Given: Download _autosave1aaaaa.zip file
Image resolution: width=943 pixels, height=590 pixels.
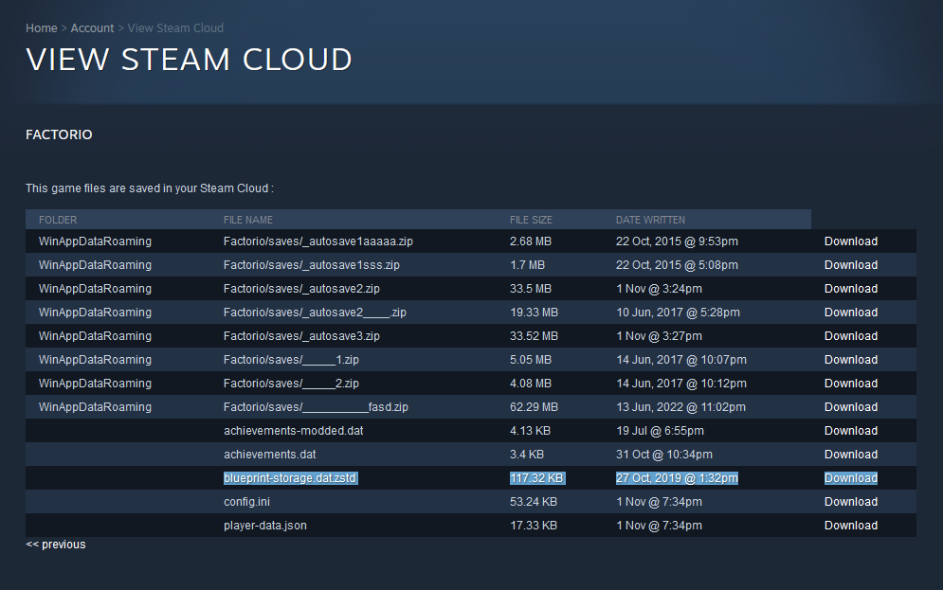Looking at the screenshot, I should pyautogui.click(x=850, y=241).
